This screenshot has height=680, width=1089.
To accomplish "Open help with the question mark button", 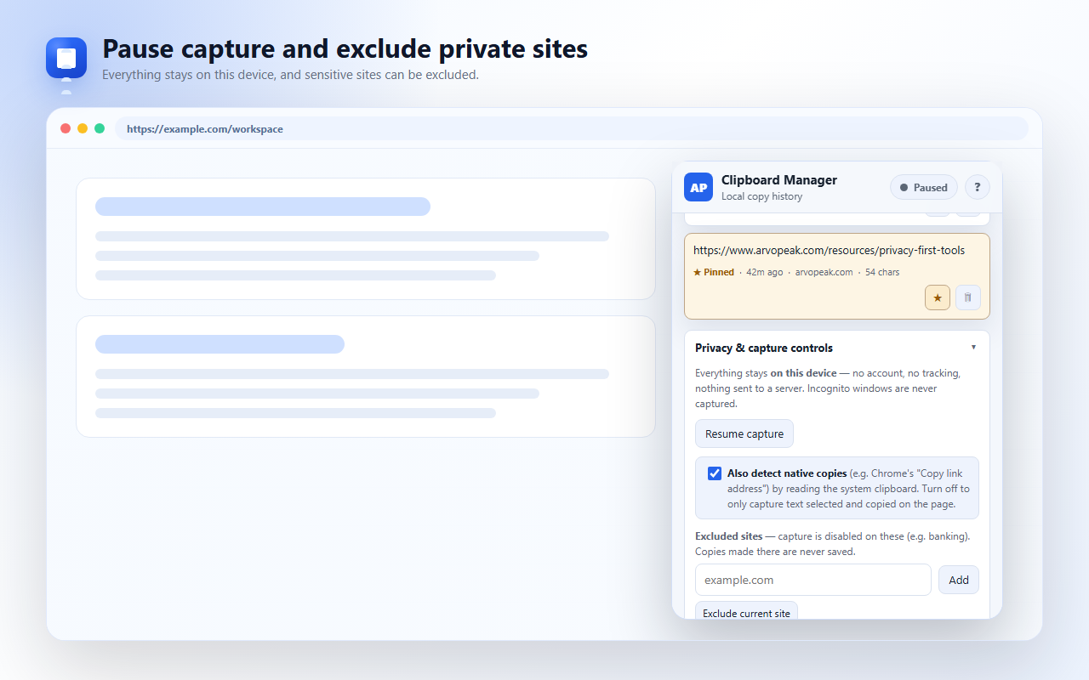I will pos(977,187).
